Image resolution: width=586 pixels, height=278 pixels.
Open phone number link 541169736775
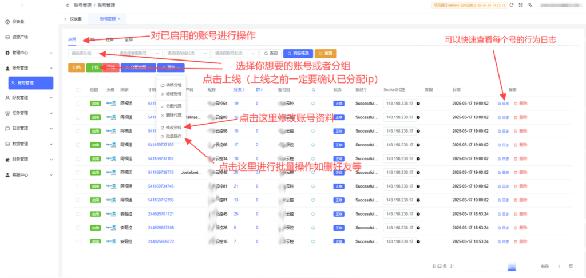tap(161, 173)
